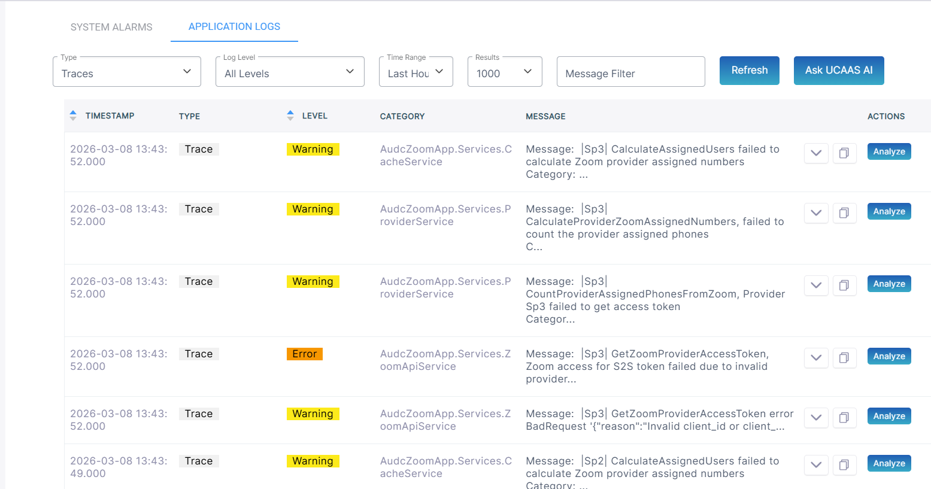Copy the first CacheService warning log entry

pos(844,153)
